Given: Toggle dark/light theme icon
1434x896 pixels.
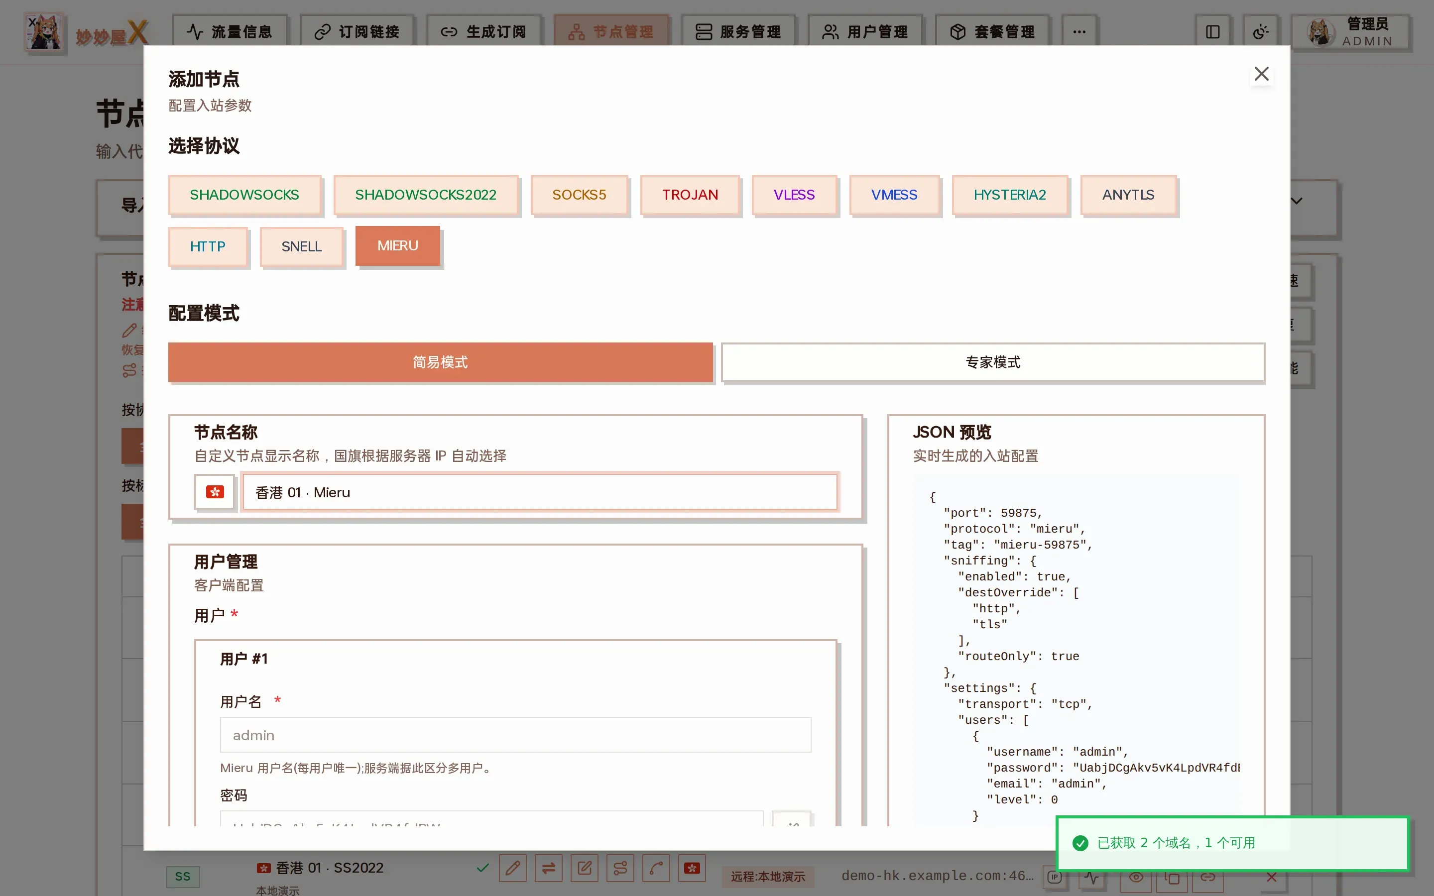Looking at the screenshot, I should (1260, 31).
